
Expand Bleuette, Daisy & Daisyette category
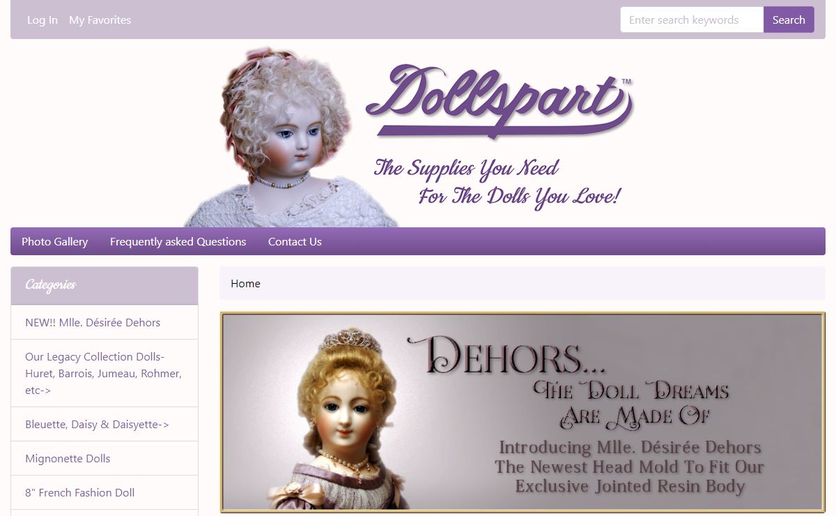pos(104,424)
